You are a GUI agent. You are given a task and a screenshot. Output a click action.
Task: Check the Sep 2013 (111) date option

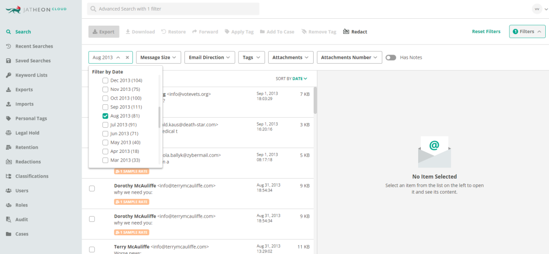105,107
